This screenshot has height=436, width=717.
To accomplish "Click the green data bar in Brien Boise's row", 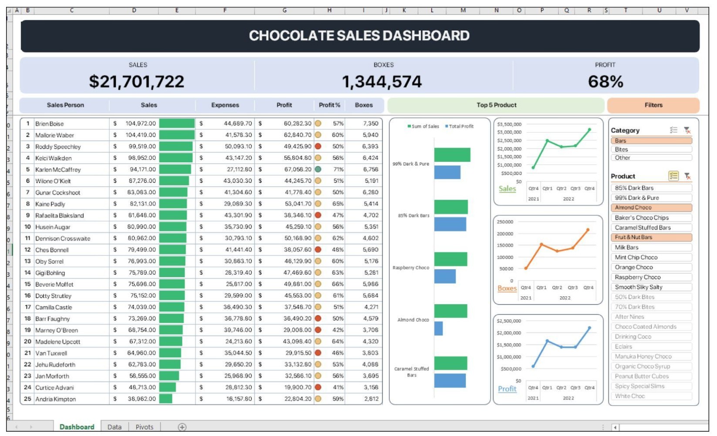I will 177,124.
